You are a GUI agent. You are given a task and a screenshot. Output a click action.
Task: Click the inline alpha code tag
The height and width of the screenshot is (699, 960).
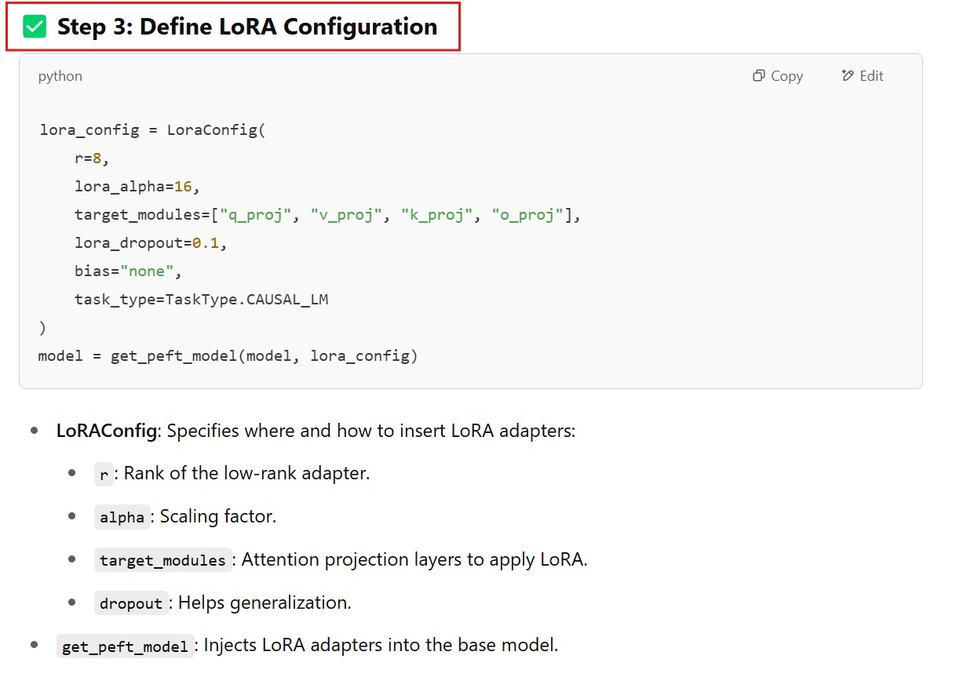pyautogui.click(x=122, y=517)
